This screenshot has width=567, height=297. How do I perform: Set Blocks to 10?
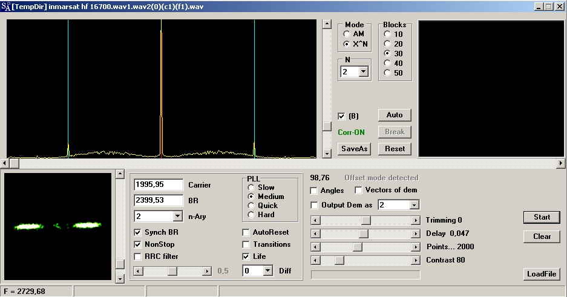click(387, 34)
